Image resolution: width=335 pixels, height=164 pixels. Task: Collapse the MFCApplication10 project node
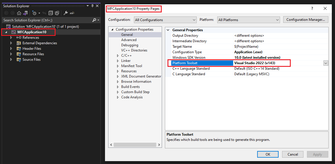(x=6, y=32)
